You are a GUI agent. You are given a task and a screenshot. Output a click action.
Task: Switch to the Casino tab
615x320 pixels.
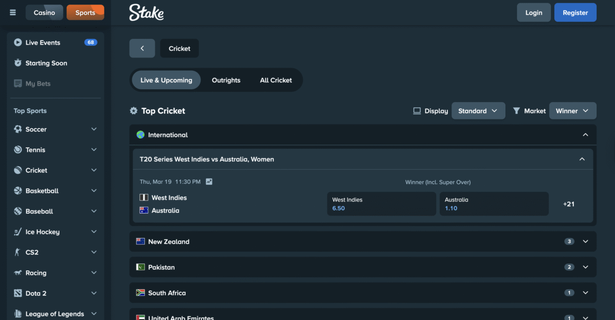(45, 12)
